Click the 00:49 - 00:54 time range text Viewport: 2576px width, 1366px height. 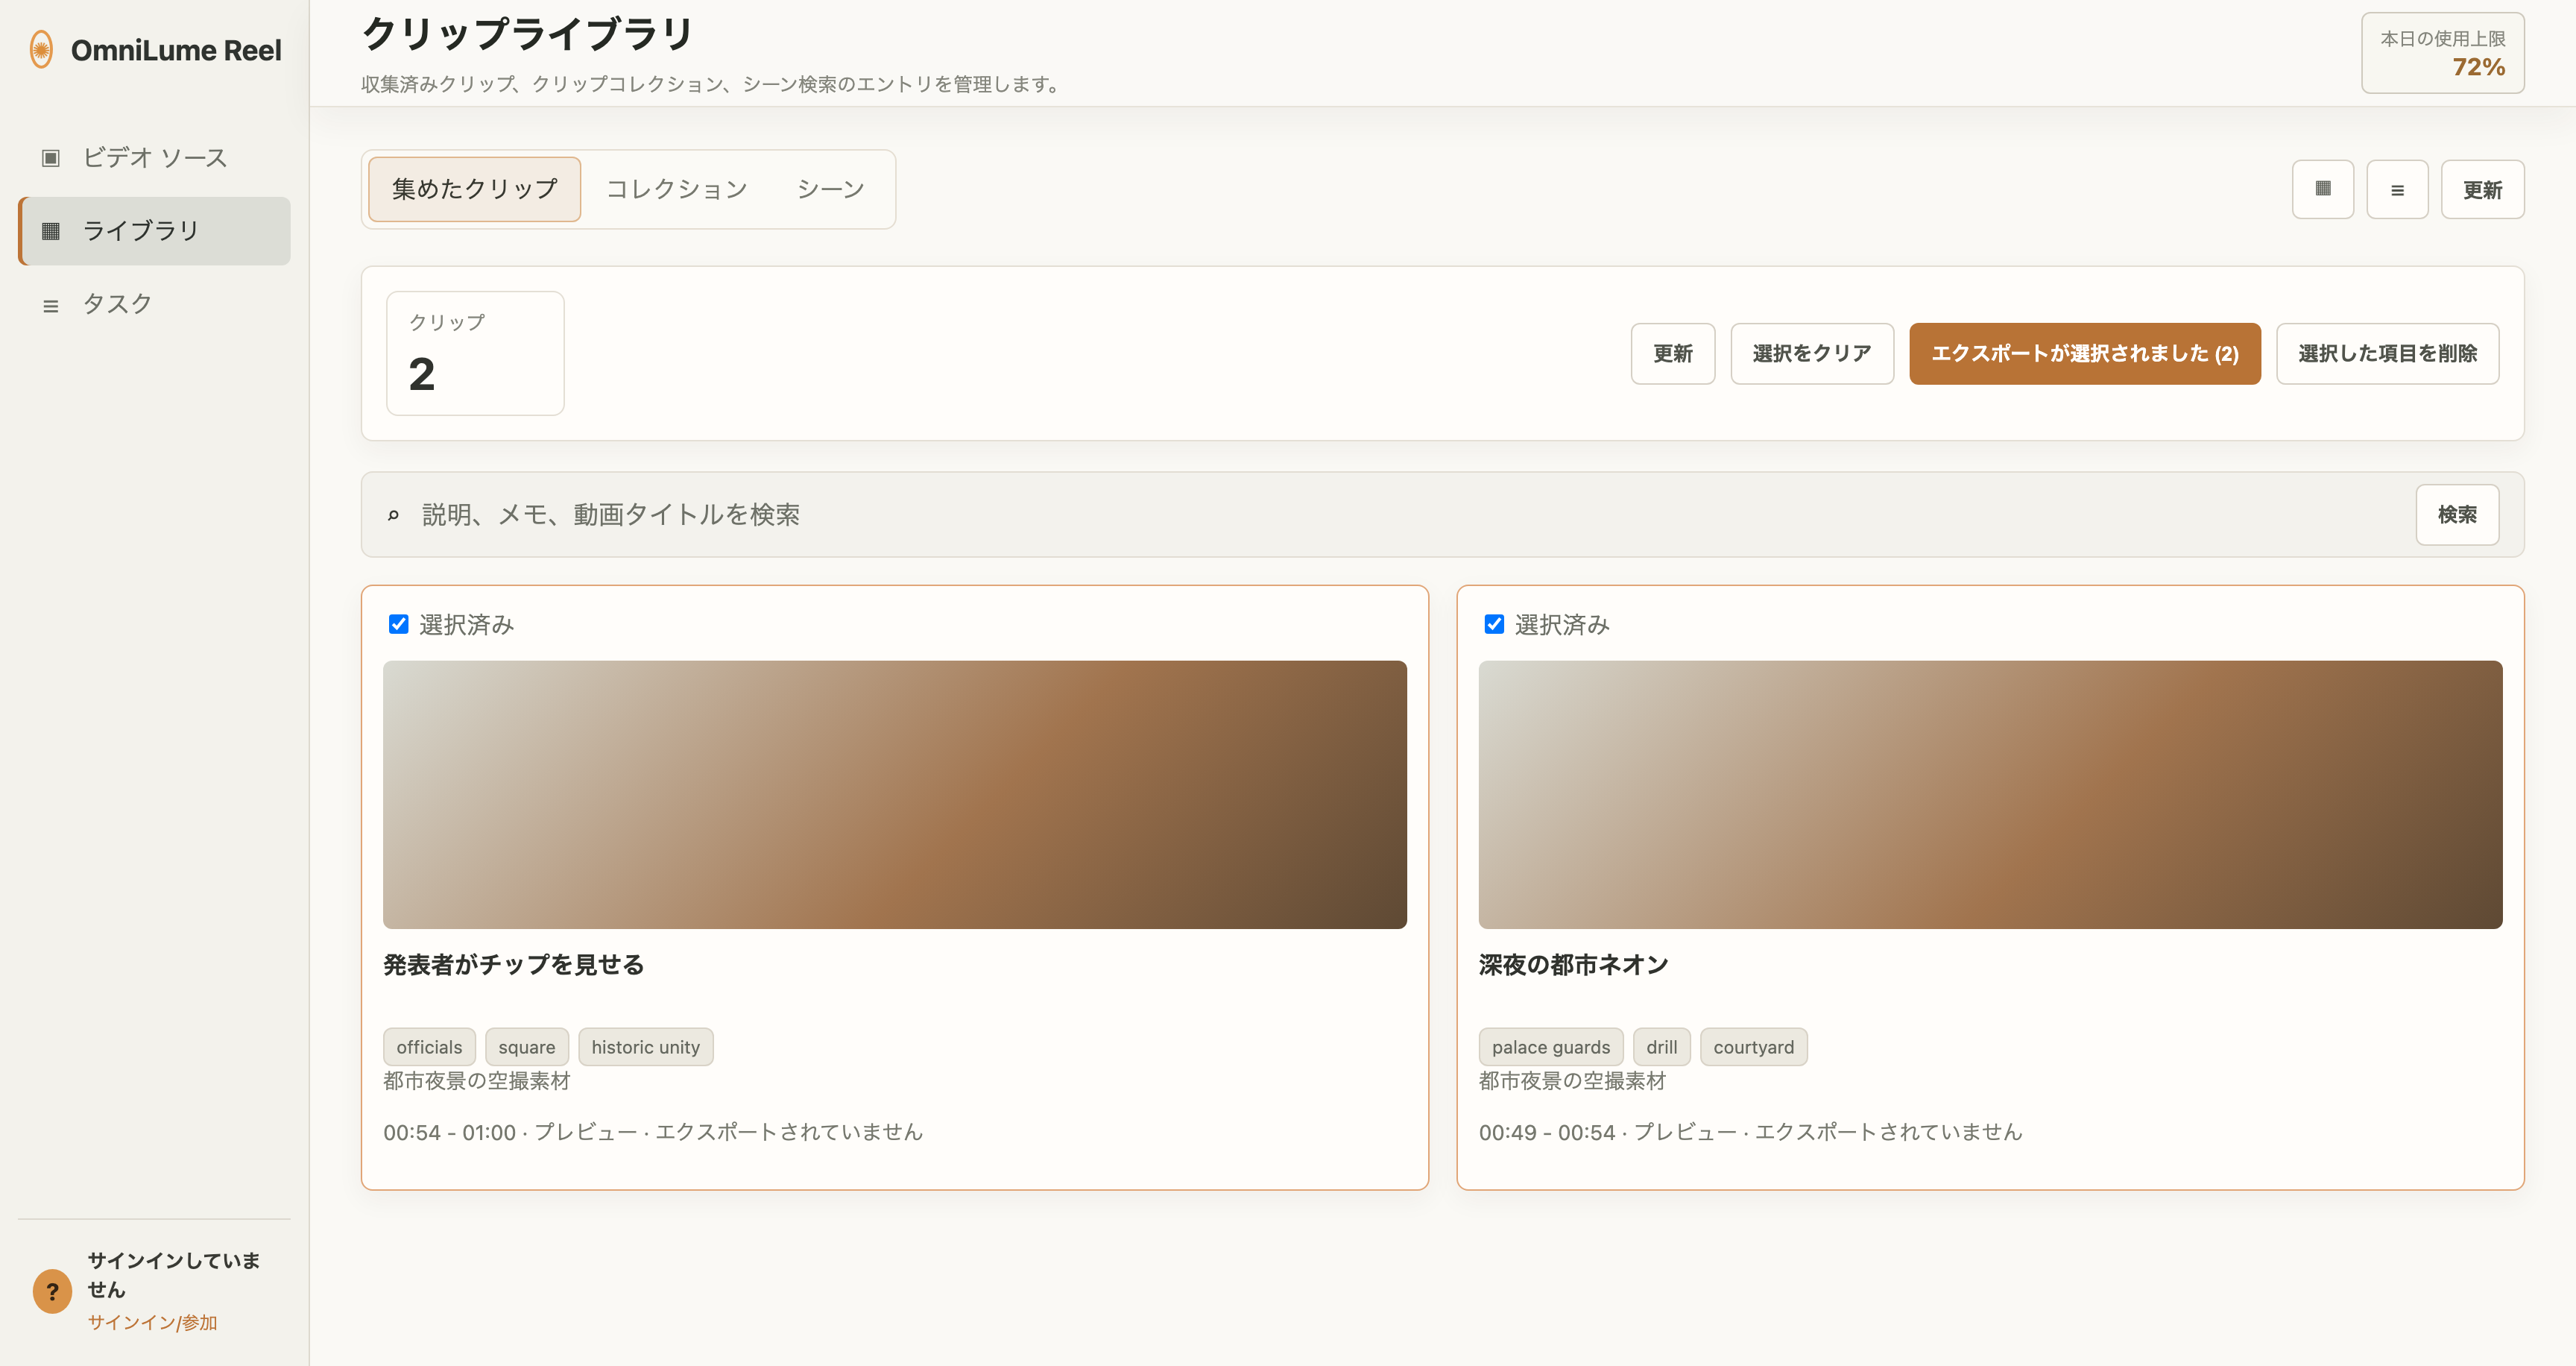click(1547, 1132)
